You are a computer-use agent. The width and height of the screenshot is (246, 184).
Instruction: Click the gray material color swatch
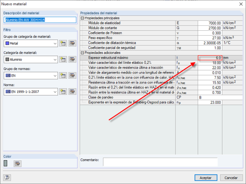tap(5, 163)
